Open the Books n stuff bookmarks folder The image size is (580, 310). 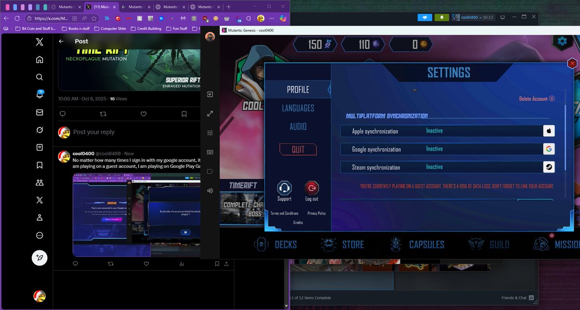tap(75, 28)
